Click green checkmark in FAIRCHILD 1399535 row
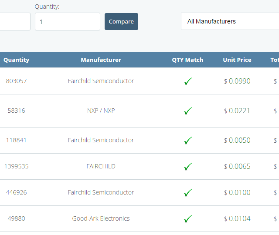The width and height of the screenshot is (279, 235). (x=188, y=167)
